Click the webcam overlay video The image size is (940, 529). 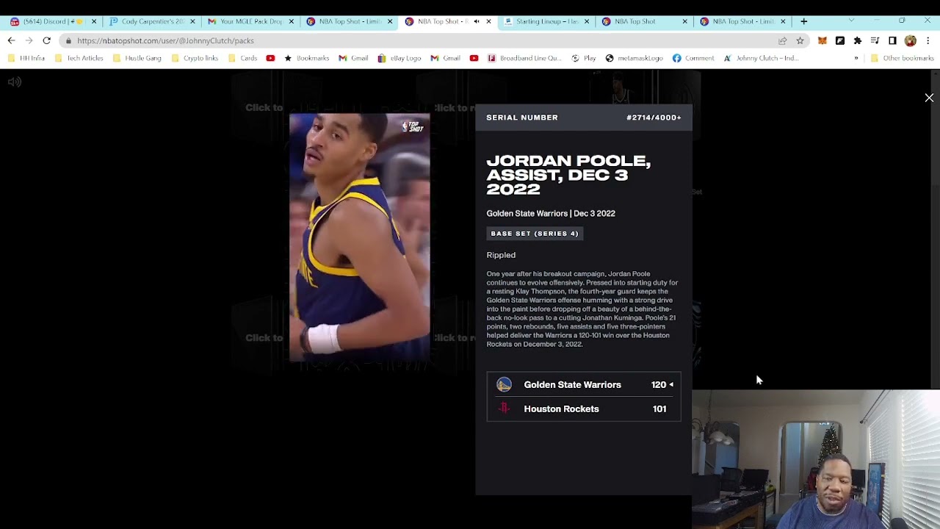coord(816,459)
